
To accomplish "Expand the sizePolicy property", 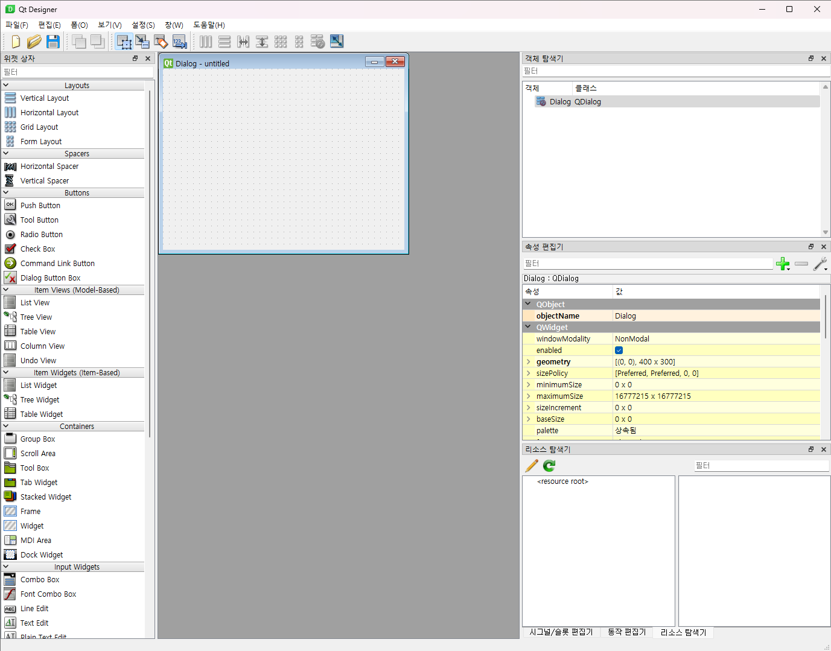I will (x=529, y=373).
